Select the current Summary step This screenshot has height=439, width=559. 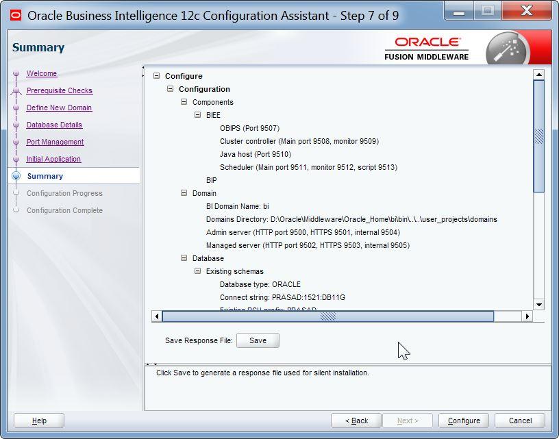45,176
